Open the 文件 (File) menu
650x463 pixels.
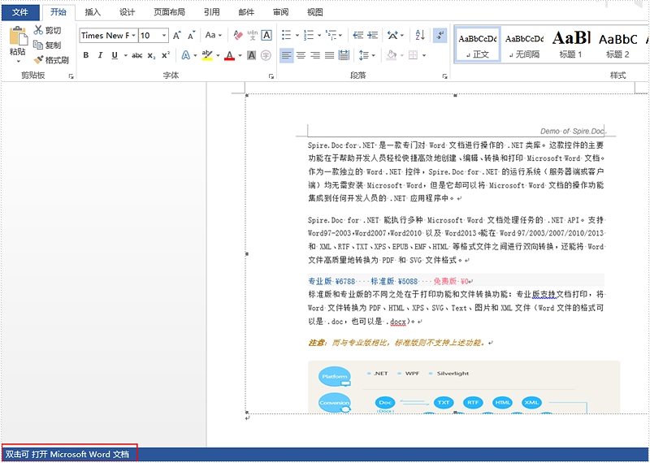click(19, 12)
